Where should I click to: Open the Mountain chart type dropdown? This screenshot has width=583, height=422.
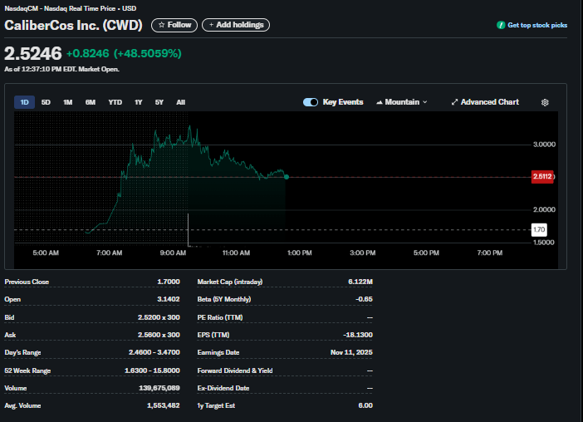point(402,102)
